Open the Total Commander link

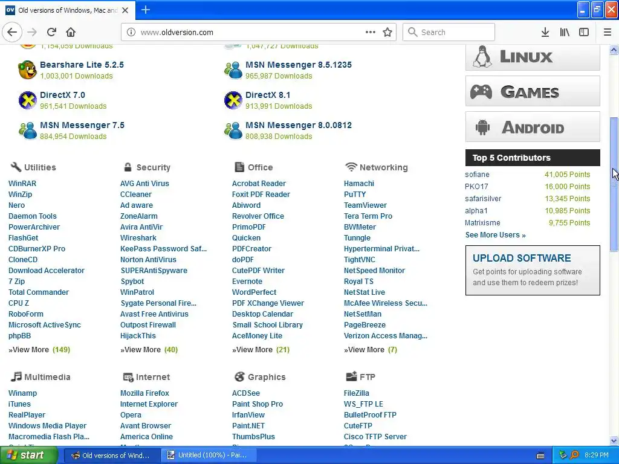39,292
